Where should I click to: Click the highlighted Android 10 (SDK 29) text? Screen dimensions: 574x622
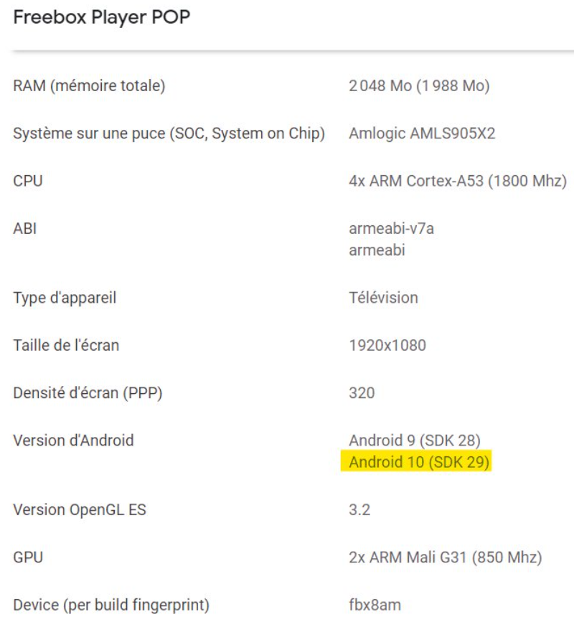pos(419,462)
